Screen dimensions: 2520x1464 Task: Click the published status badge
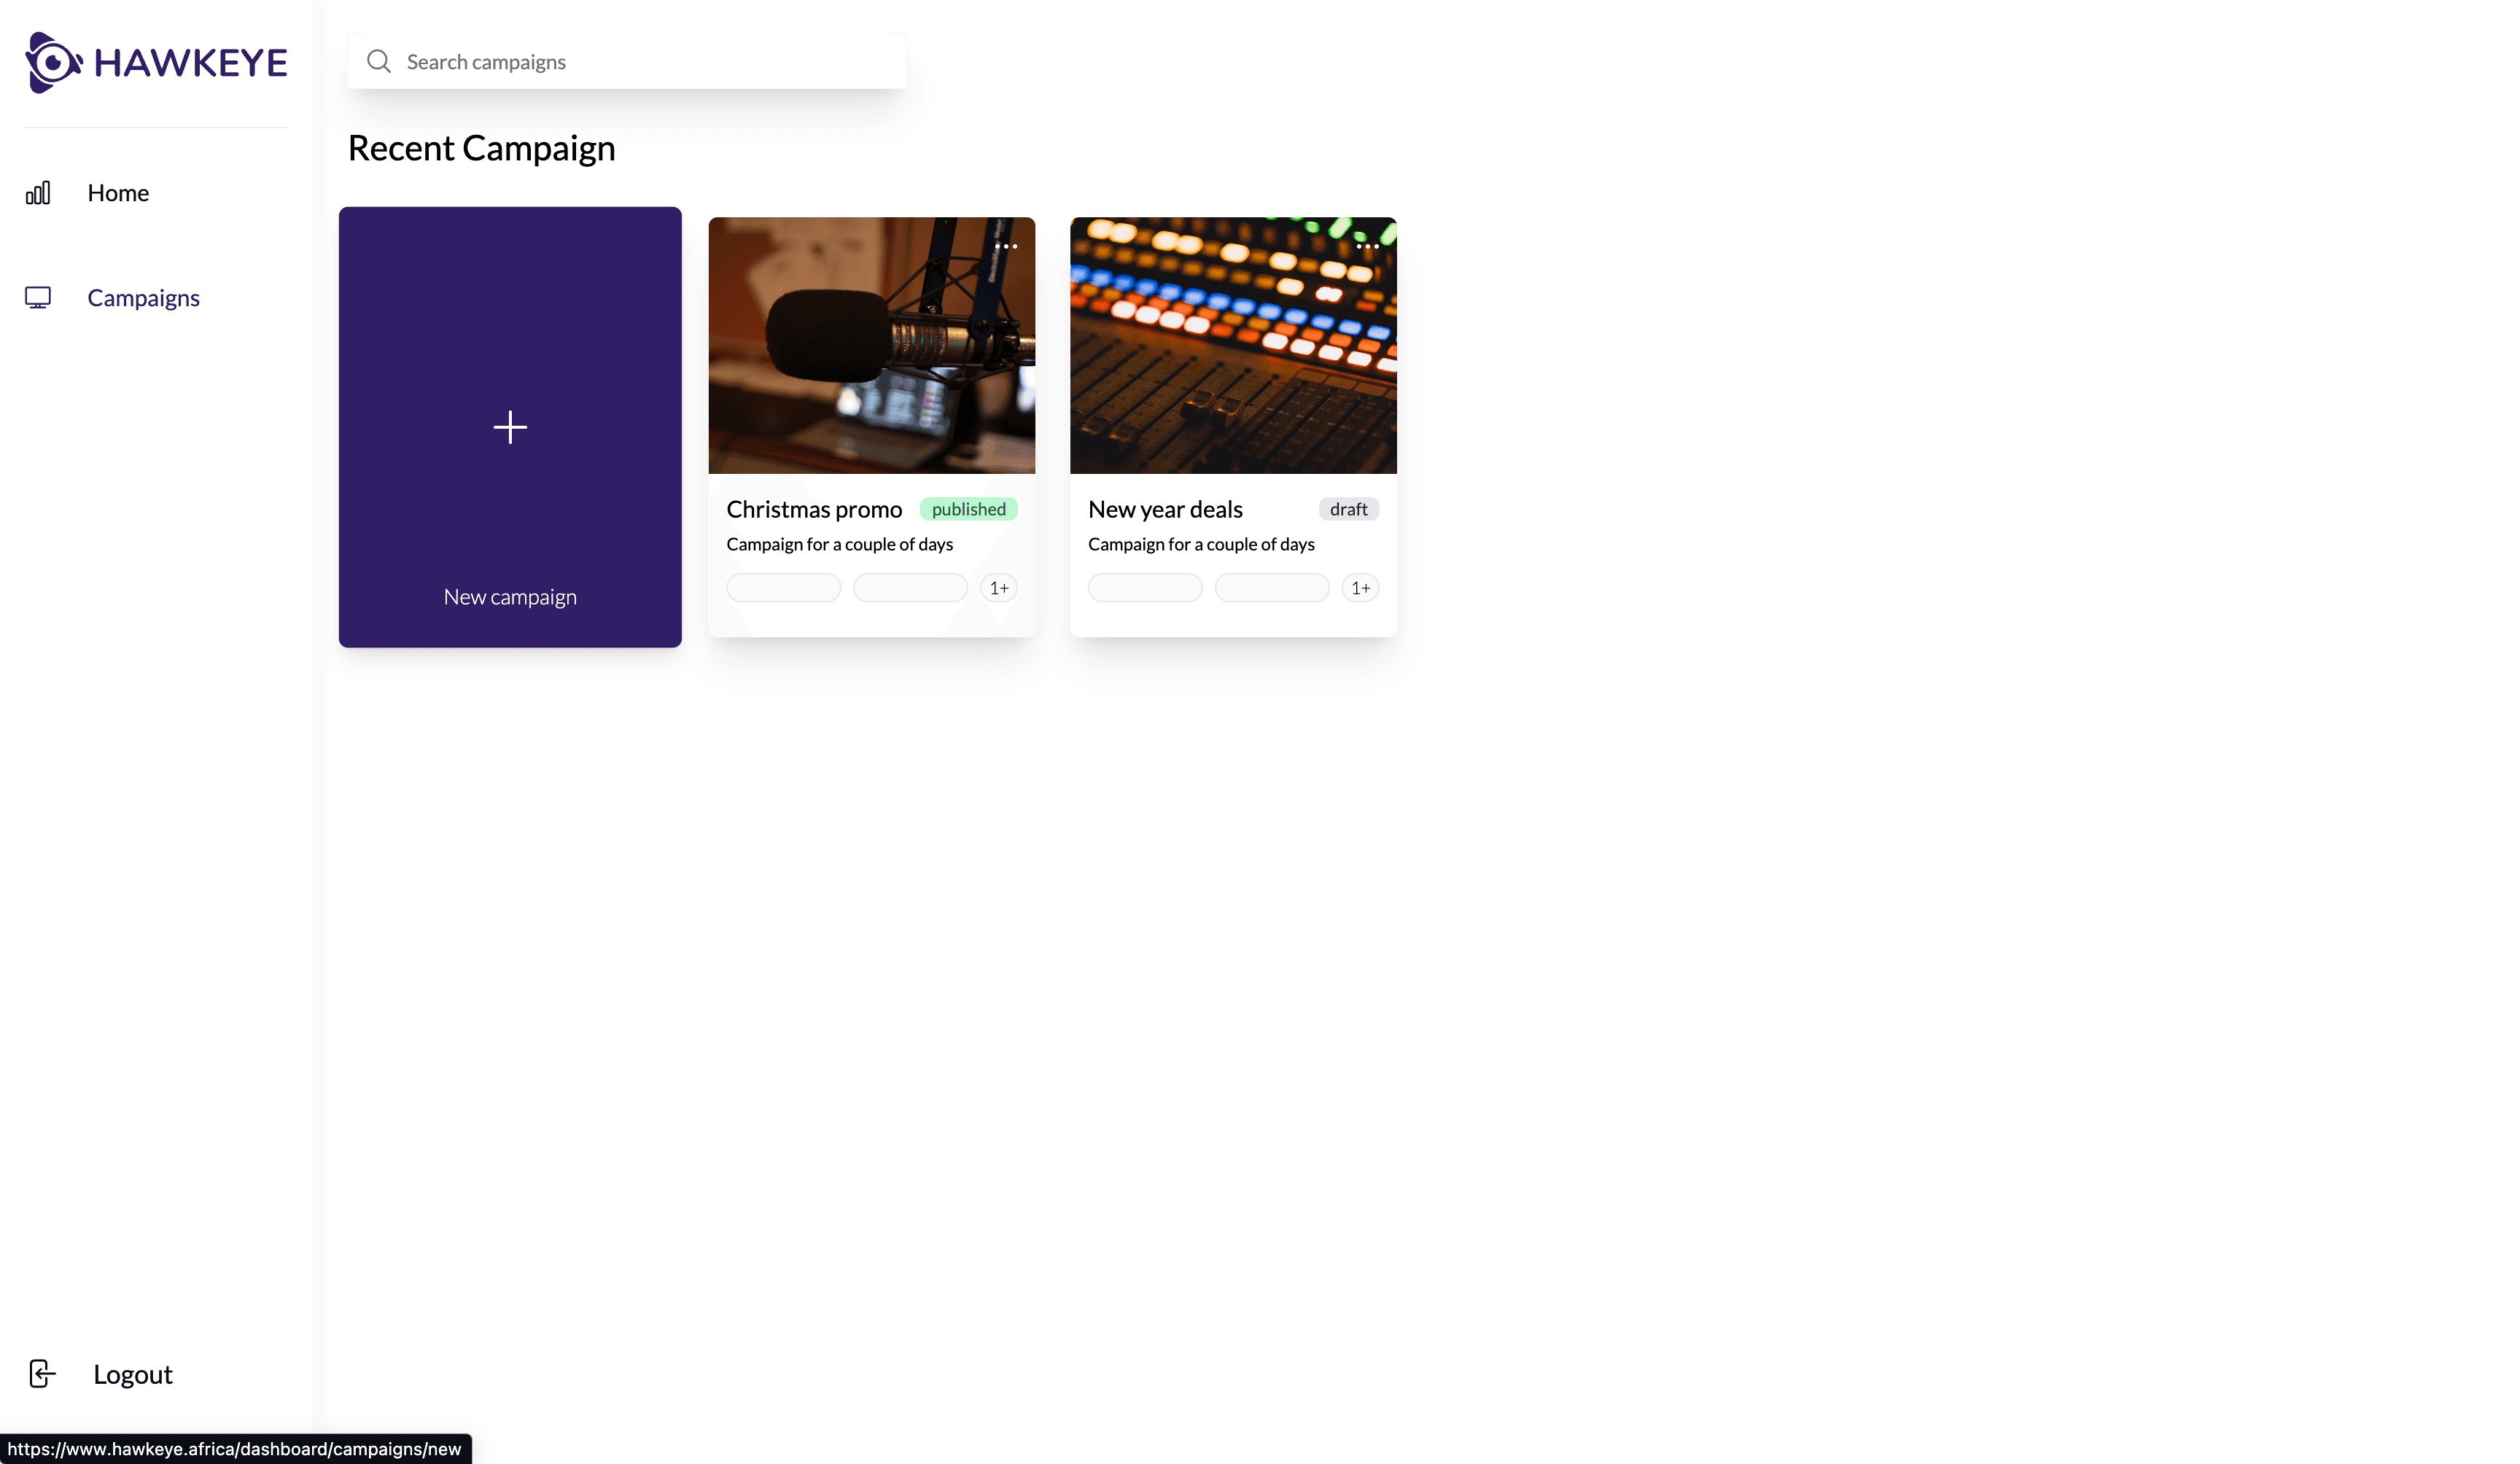968,510
